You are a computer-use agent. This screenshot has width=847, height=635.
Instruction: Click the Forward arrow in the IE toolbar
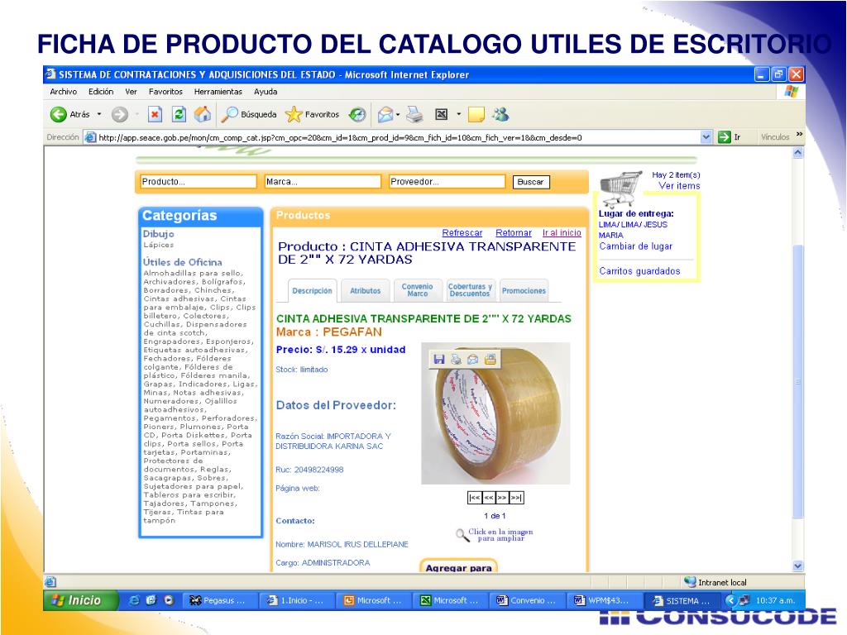120,114
